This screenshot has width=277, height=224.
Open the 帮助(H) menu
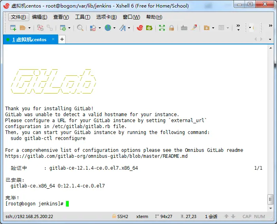click(x=154, y=17)
